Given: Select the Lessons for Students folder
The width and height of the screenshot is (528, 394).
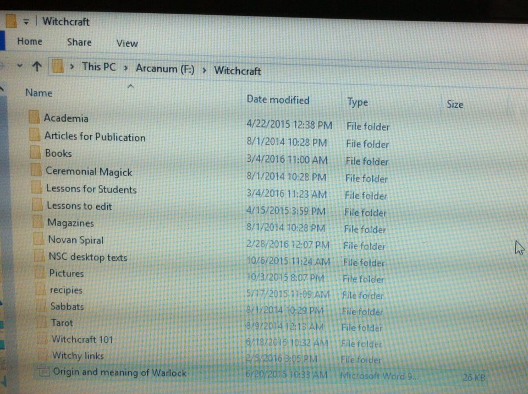Looking at the screenshot, I should coord(91,189).
